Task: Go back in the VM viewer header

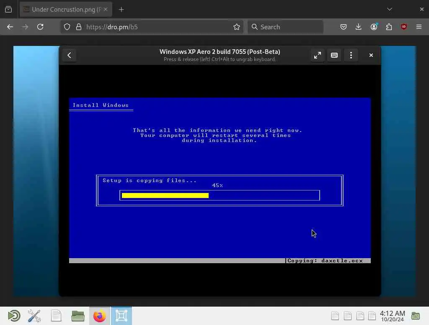Action: click(x=69, y=56)
